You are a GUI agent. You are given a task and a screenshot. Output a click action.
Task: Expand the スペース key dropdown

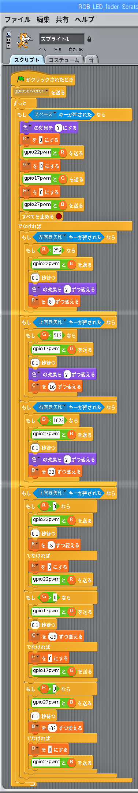pos(55,114)
